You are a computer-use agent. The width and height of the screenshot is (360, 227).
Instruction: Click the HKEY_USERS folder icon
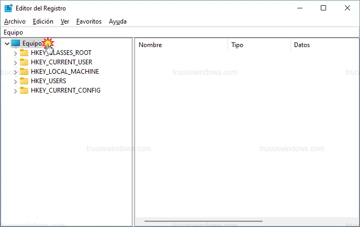(x=24, y=81)
